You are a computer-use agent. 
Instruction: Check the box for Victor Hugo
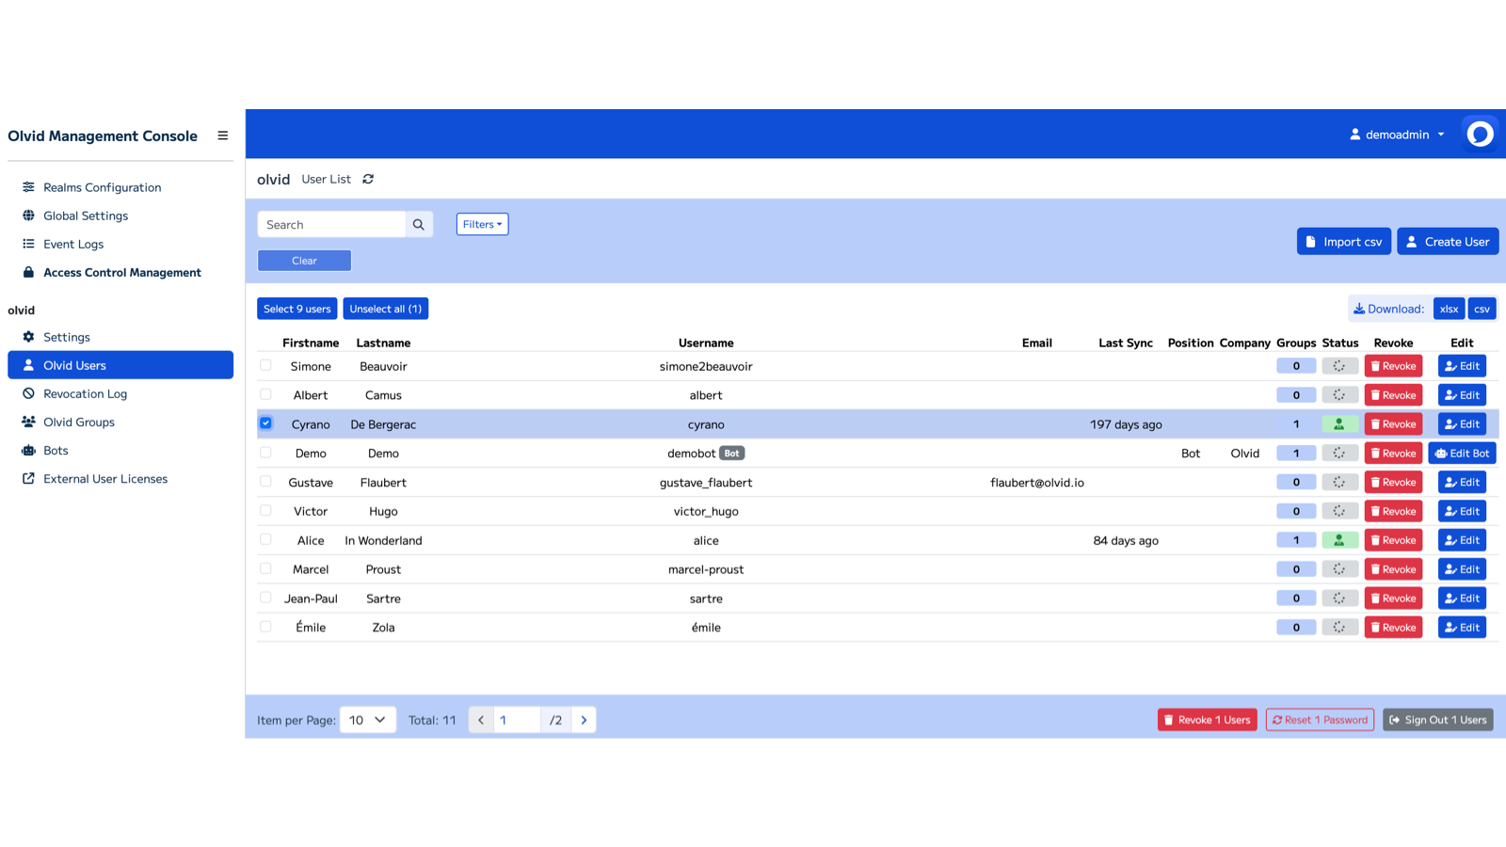[x=265, y=511]
